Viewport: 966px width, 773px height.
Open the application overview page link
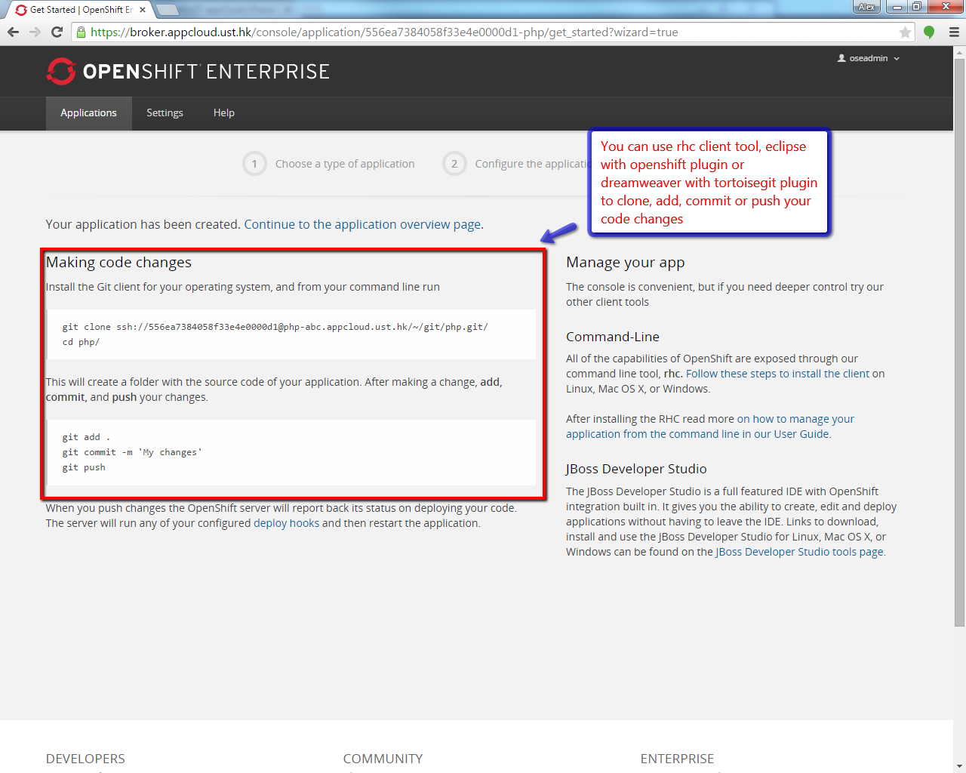click(x=362, y=224)
